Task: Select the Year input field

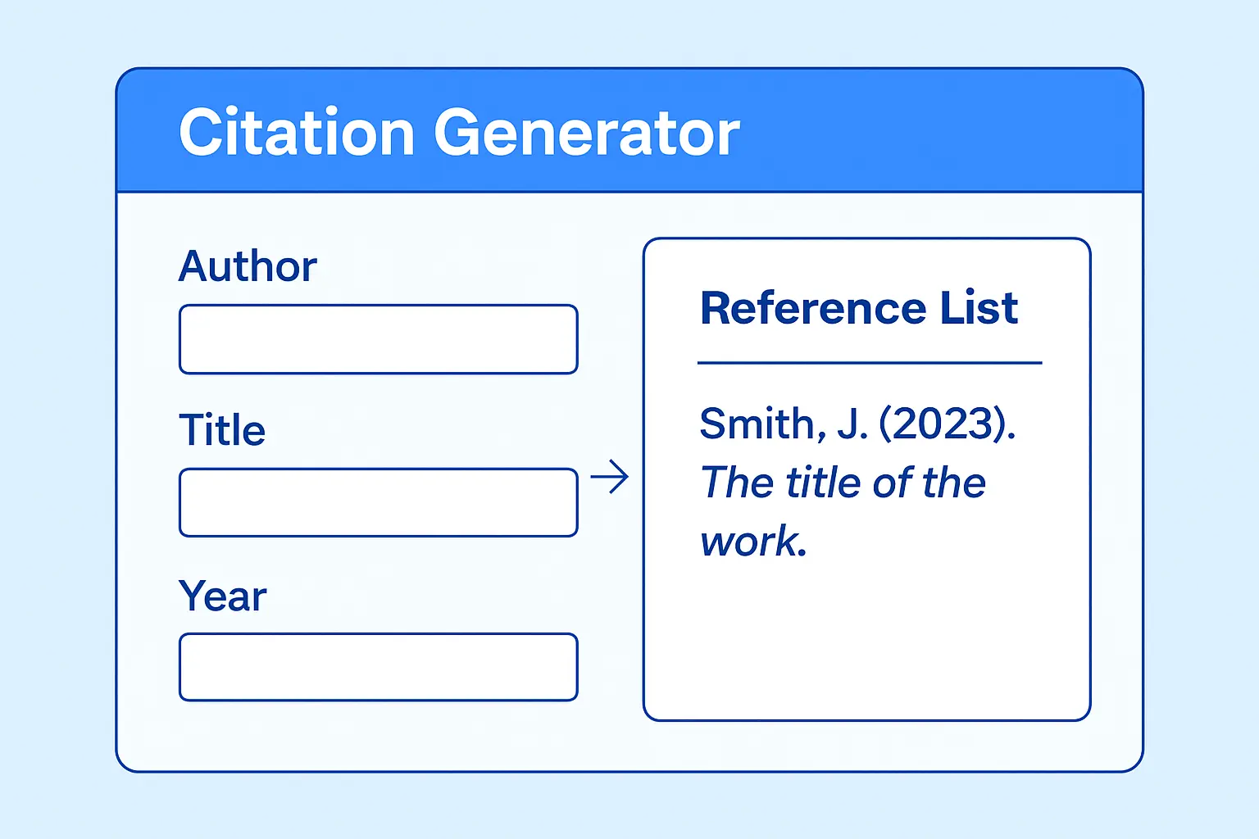Action: coord(379,667)
